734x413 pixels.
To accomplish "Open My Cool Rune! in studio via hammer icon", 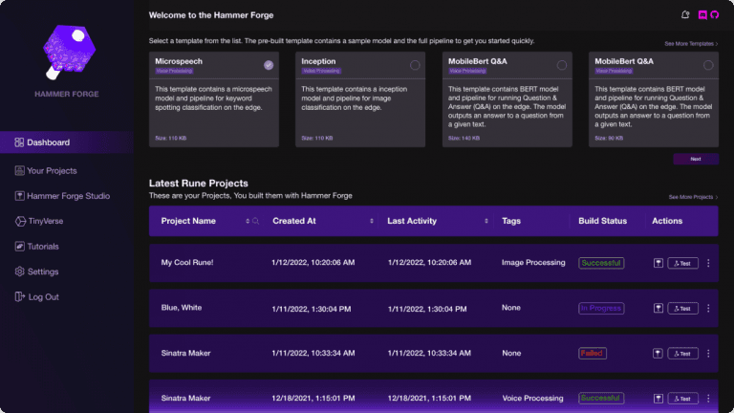I will click(x=658, y=263).
